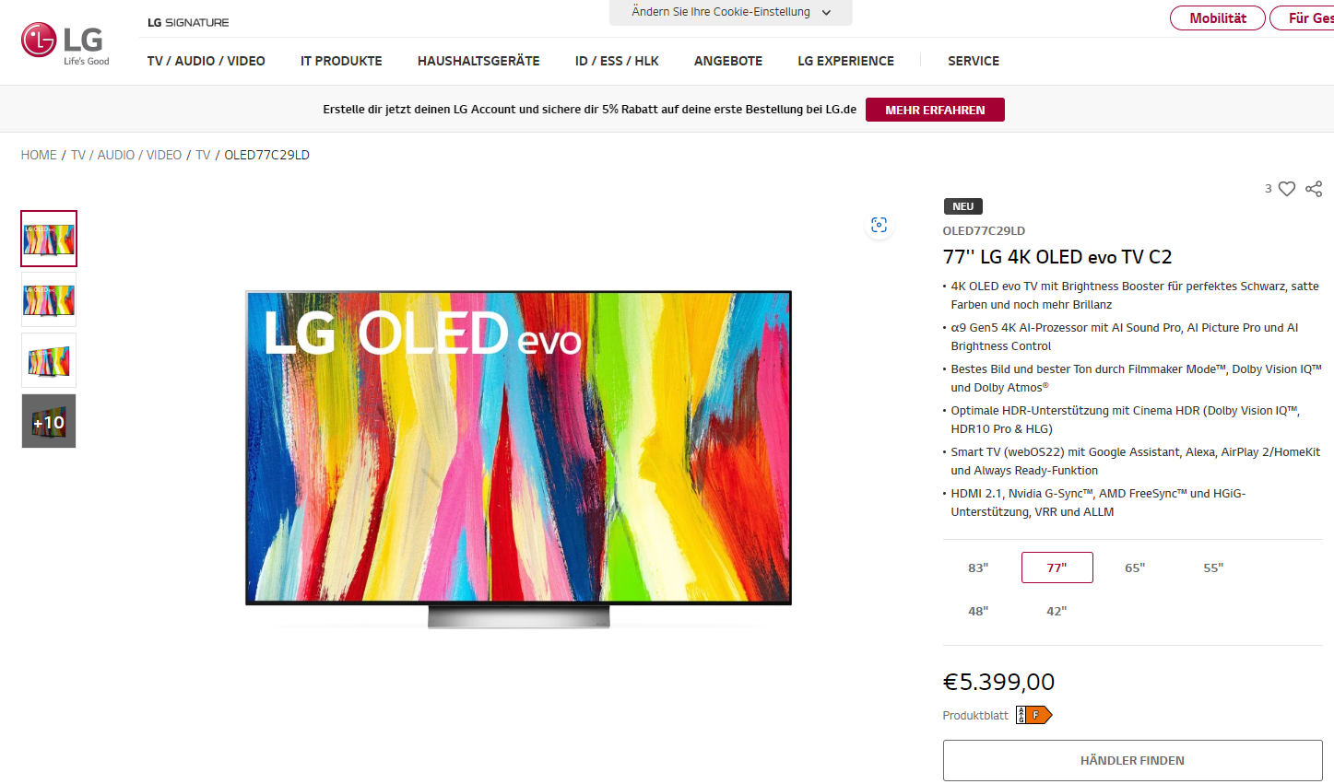Screen dimensions: 1334x784
Task: Click the HÄNDLER FINDEN button
Action: coord(1132,760)
